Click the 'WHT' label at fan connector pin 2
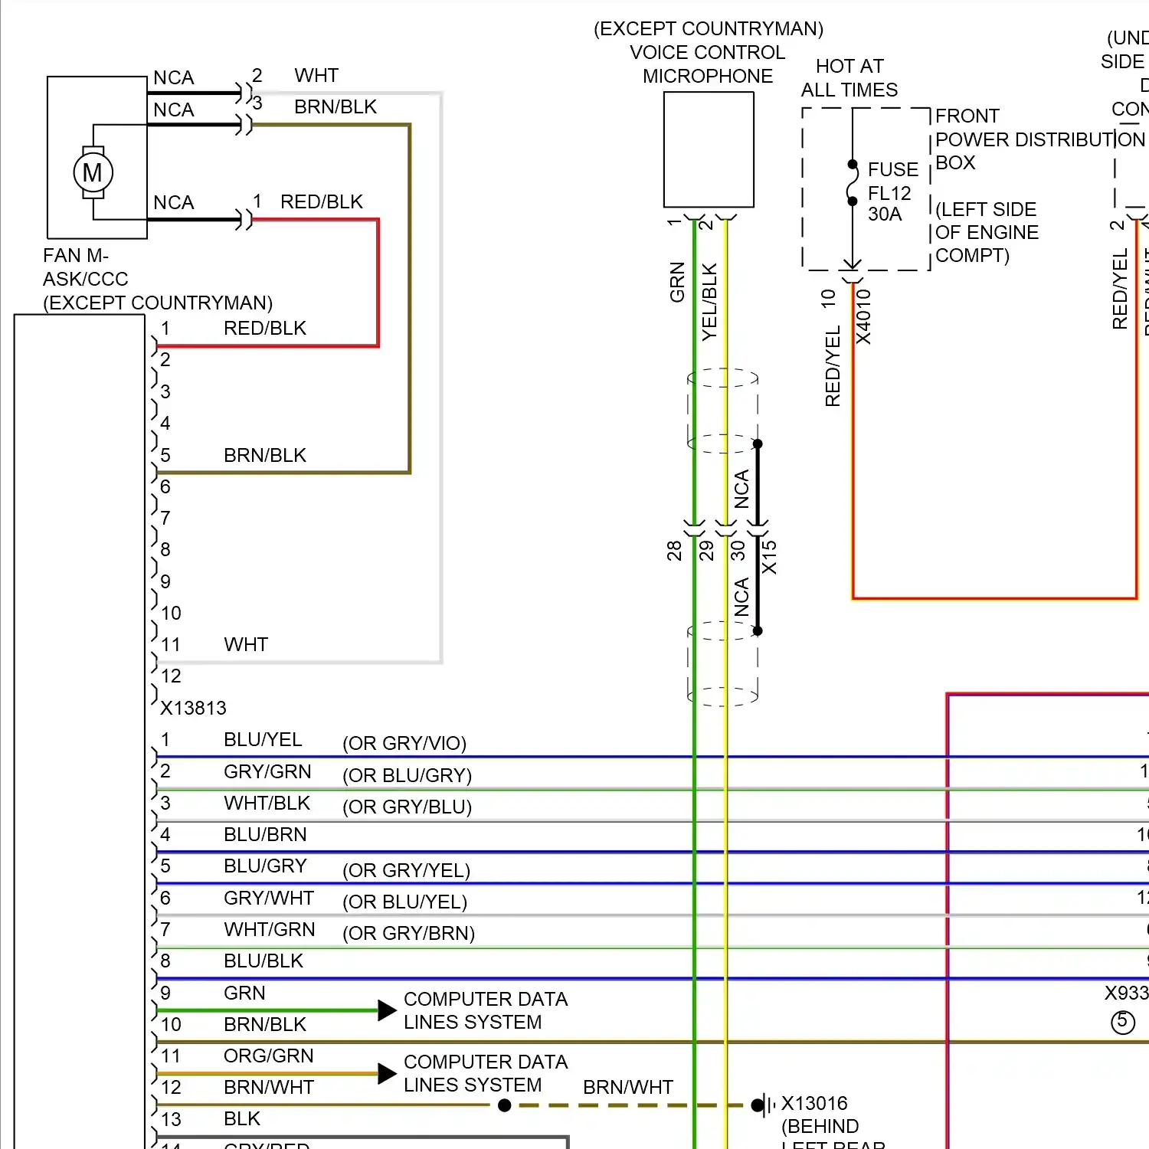 click(x=316, y=75)
